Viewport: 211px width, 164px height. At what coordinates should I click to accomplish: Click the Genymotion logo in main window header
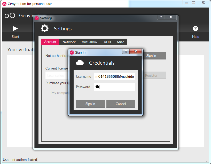pos(10,15)
